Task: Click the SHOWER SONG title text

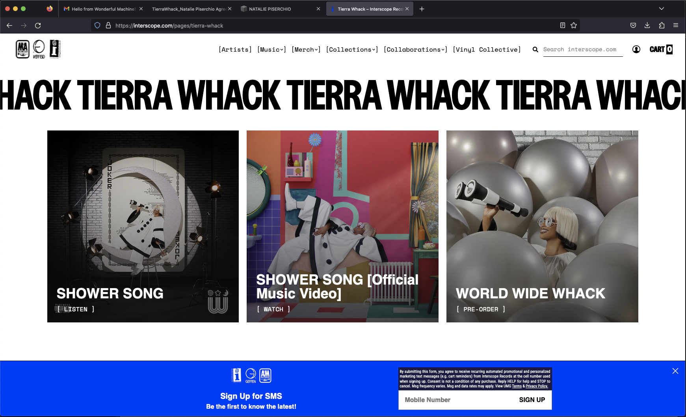Action: [x=110, y=294]
